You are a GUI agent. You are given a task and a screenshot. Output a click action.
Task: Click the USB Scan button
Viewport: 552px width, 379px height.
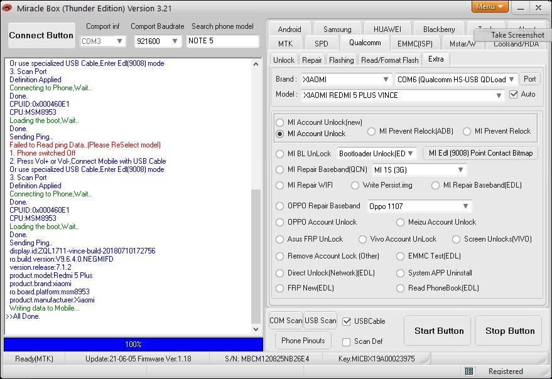(320, 321)
